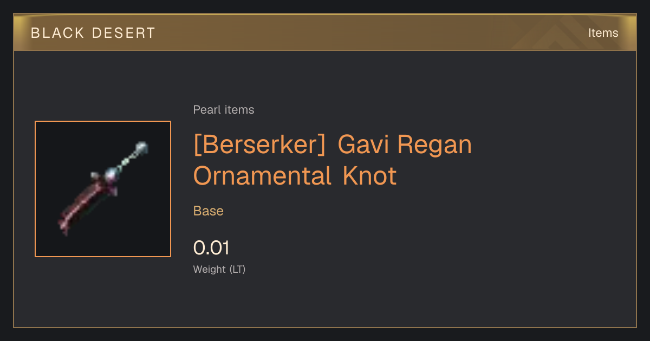650x341 pixels.
Task: Click the [Berserker] class tag in title
Action: pyautogui.click(x=259, y=145)
